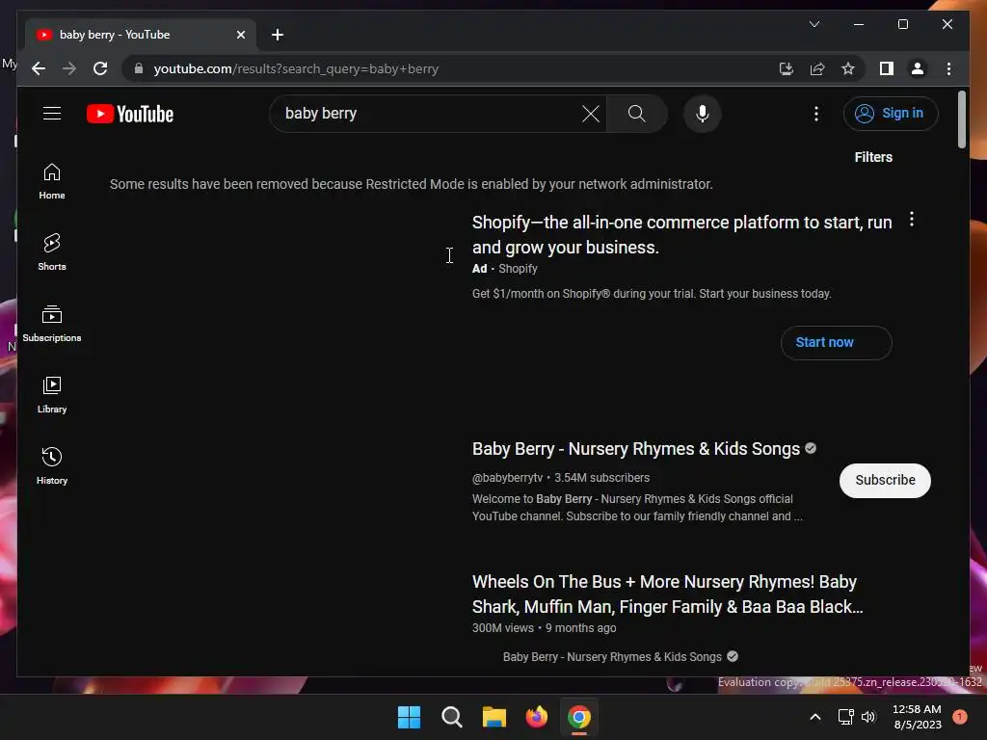The image size is (987, 740).
Task: Open the Windows Start menu
Action: tap(409, 717)
